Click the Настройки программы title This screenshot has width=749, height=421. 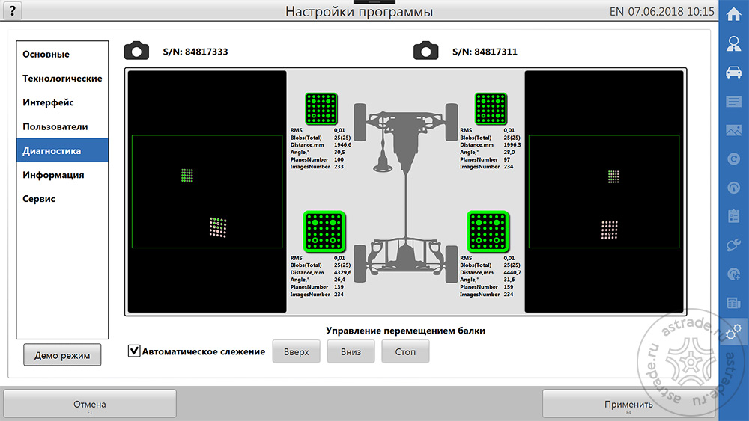click(360, 11)
